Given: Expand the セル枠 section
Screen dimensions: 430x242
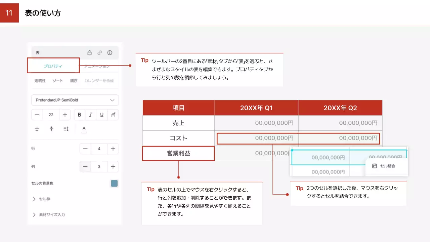Looking at the screenshot, I should [x=34, y=199].
